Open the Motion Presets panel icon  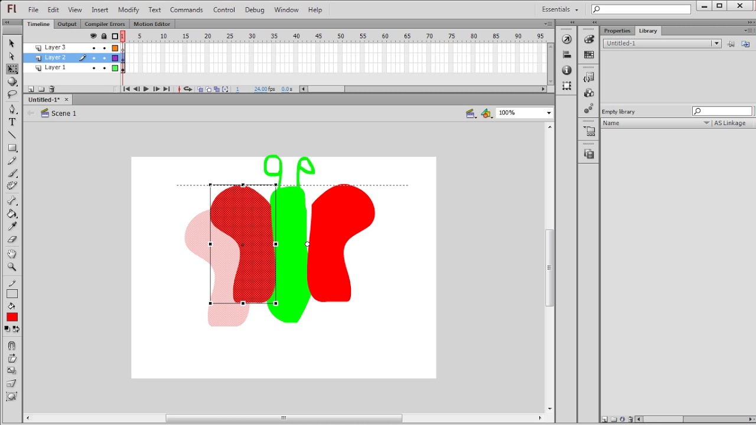coord(589,109)
